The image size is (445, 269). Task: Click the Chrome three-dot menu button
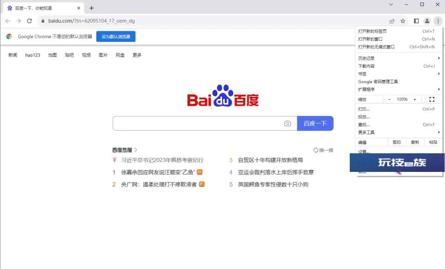(x=438, y=21)
